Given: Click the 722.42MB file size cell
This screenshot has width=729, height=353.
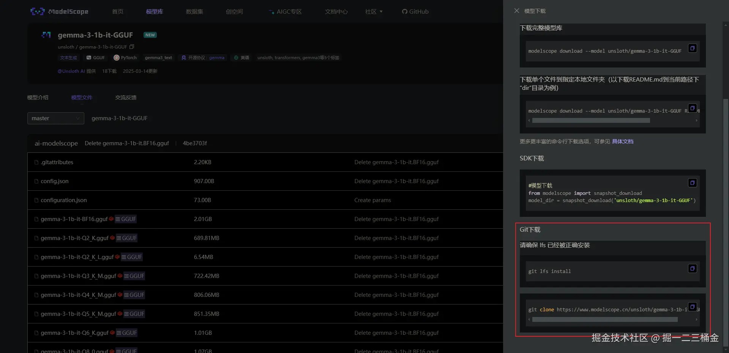Looking at the screenshot, I should coord(207,276).
